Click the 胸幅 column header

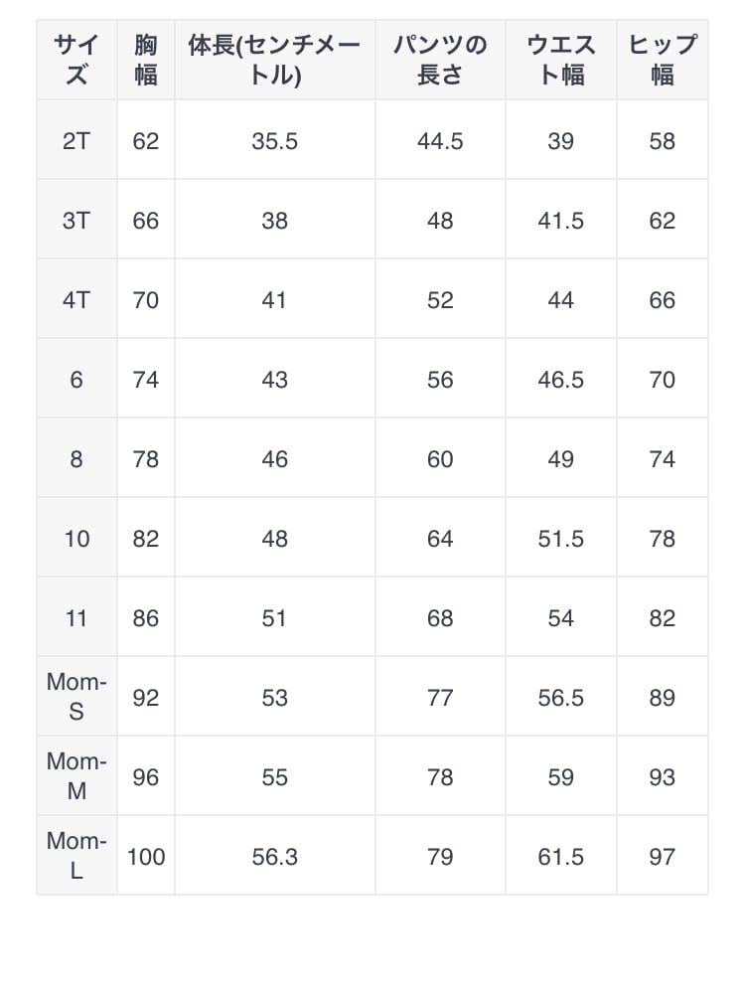pos(146,60)
